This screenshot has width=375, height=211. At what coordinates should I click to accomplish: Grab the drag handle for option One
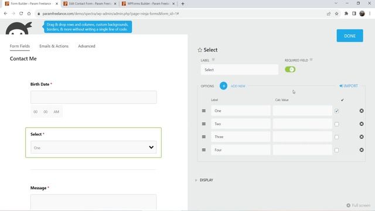(x=204, y=111)
